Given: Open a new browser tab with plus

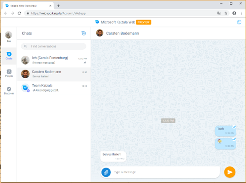Looking at the screenshot, I should 58,6.
